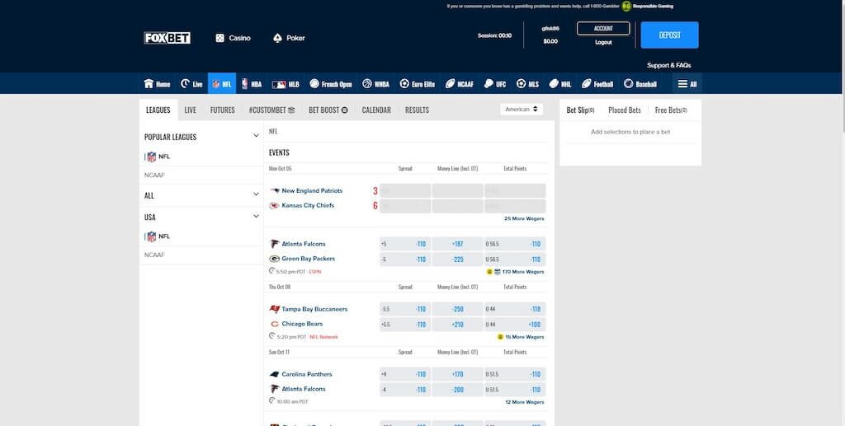The width and height of the screenshot is (845, 426).
Task: Open Futures tab
Action: tap(223, 110)
